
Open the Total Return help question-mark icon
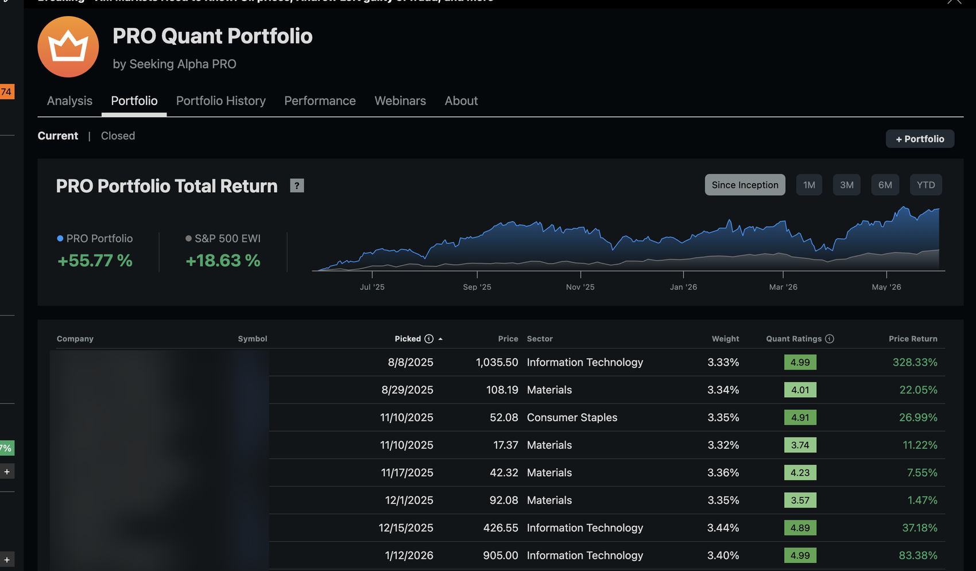pyautogui.click(x=297, y=185)
